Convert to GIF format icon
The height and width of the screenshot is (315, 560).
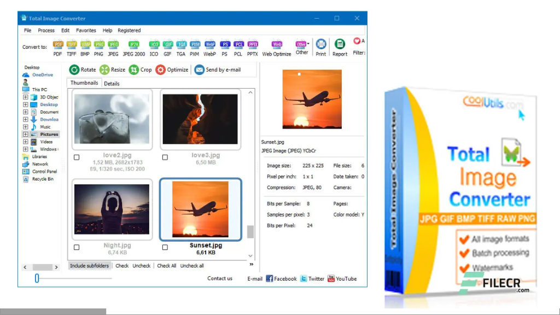tap(167, 45)
